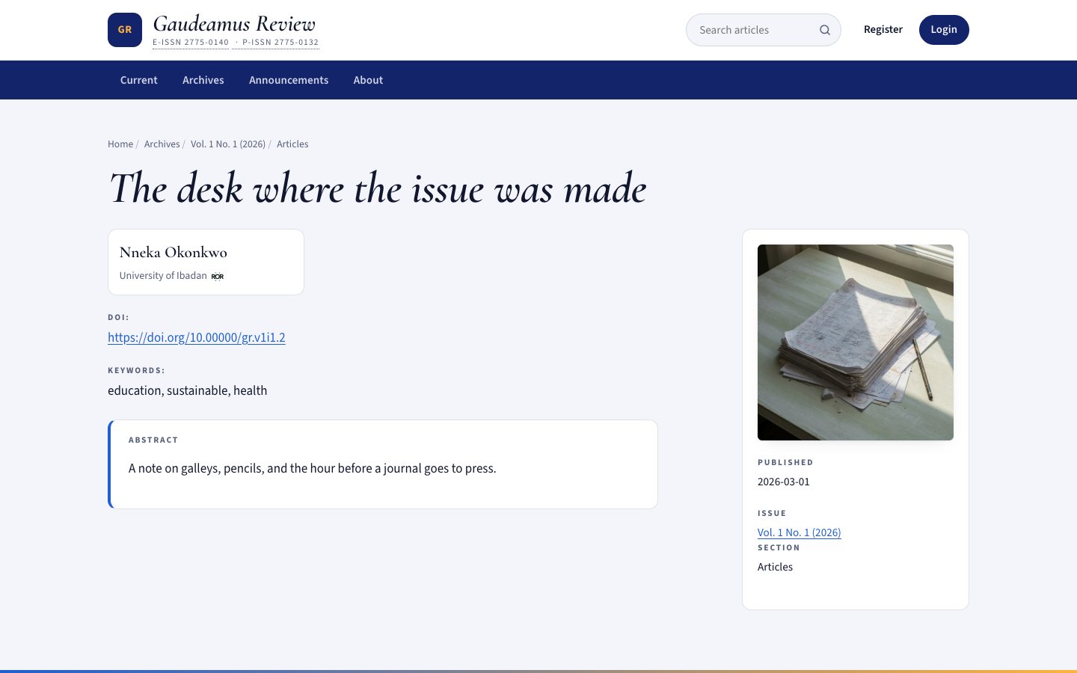The height and width of the screenshot is (673, 1077).
Task: Open the ROR icon beside University of Ibadan
Action: pos(218,277)
